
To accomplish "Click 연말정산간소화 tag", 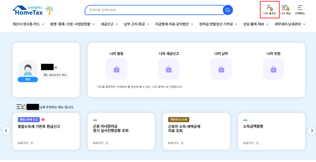I will click(x=179, y=119).
